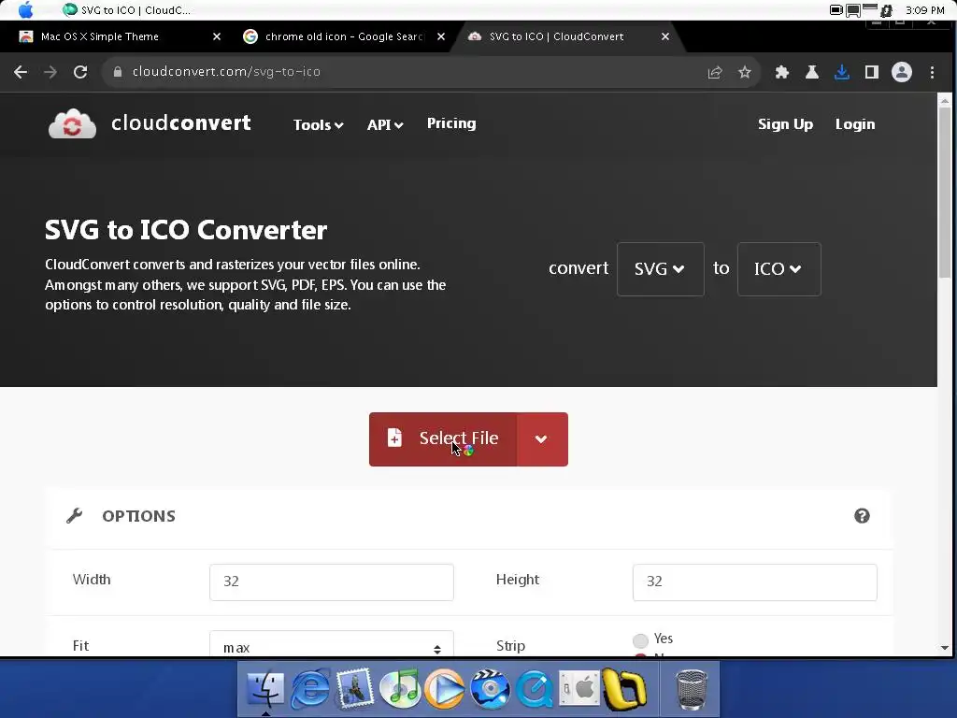Open the Select File source arrow dropdown
Screen dimensions: 957x718
coord(542,439)
